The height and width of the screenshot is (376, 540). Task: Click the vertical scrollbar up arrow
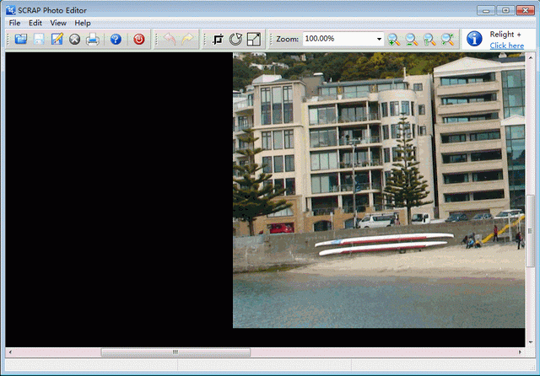[x=531, y=57]
